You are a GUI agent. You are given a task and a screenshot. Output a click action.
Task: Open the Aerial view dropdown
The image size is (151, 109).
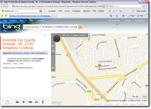82,35
